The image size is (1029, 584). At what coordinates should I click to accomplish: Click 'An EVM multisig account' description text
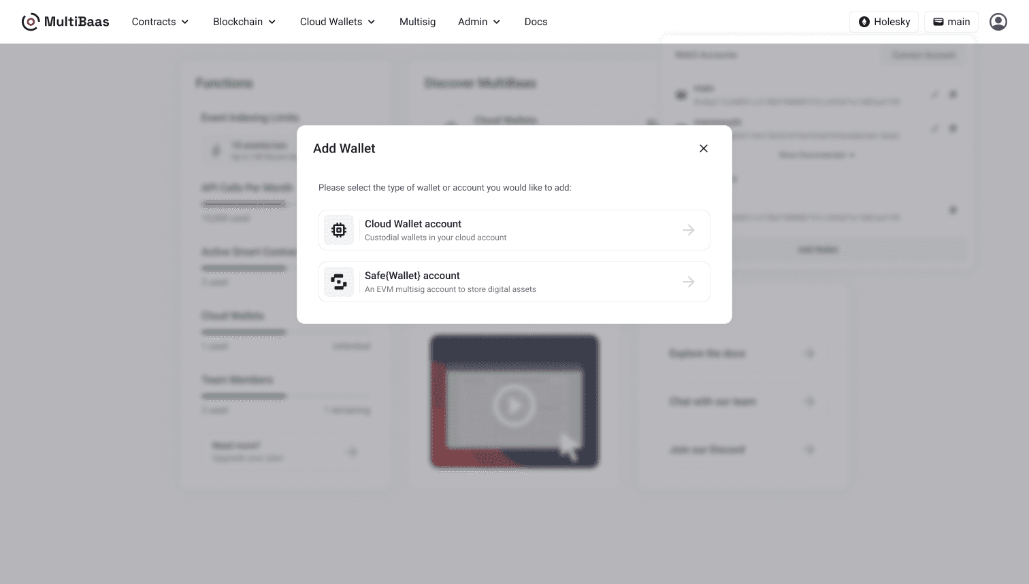click(451, 289)
